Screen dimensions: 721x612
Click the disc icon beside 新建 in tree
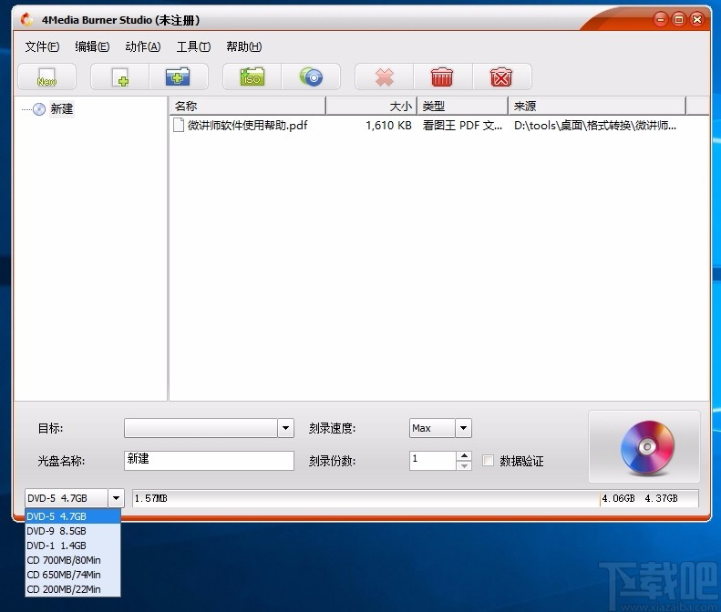[39, 109]
